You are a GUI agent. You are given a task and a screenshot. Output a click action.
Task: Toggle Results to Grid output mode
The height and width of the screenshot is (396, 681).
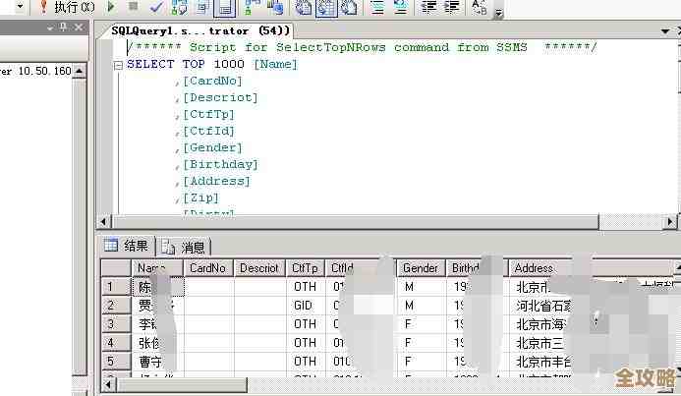pyautogui.click(x=223, y=8)
